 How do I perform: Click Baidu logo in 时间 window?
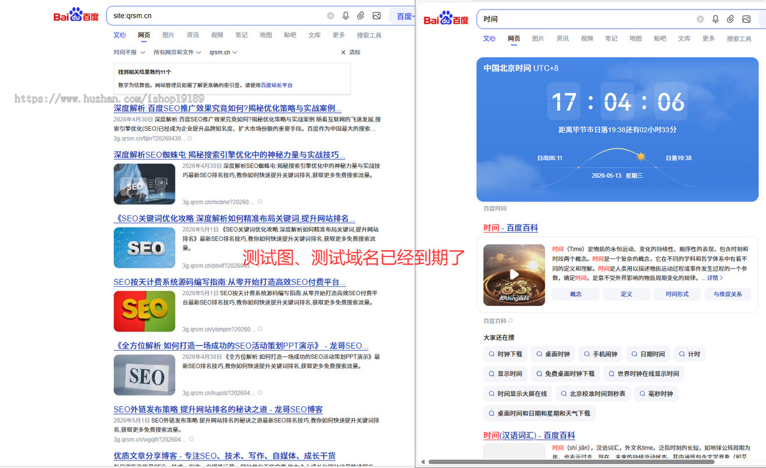(x=446, y=19)
